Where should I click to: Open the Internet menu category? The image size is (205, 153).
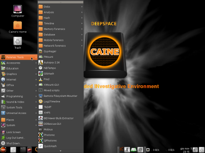(x=19, y=79)
